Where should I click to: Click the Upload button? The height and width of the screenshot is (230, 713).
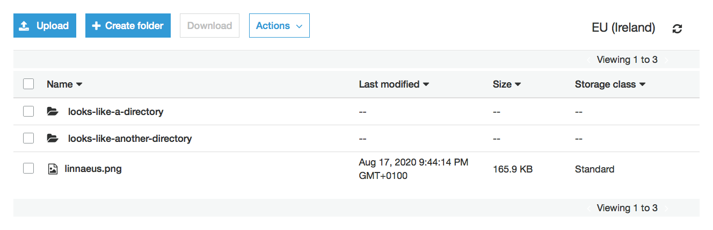(x=45, y=26)
